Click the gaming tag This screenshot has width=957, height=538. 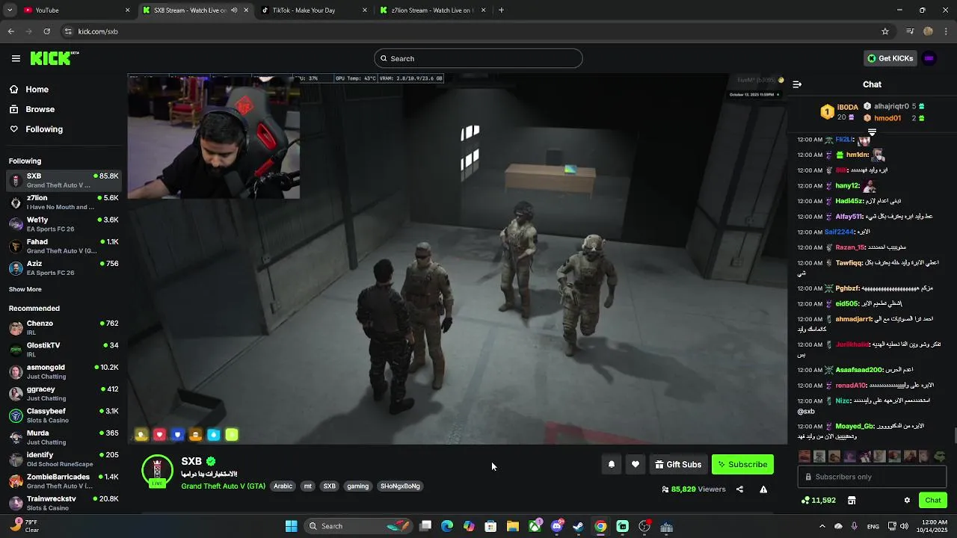click(x=357, y=486)
